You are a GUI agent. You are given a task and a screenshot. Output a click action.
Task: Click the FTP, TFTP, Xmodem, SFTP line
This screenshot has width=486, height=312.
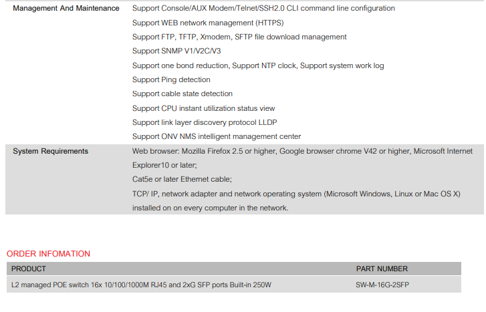coord(239,37)
